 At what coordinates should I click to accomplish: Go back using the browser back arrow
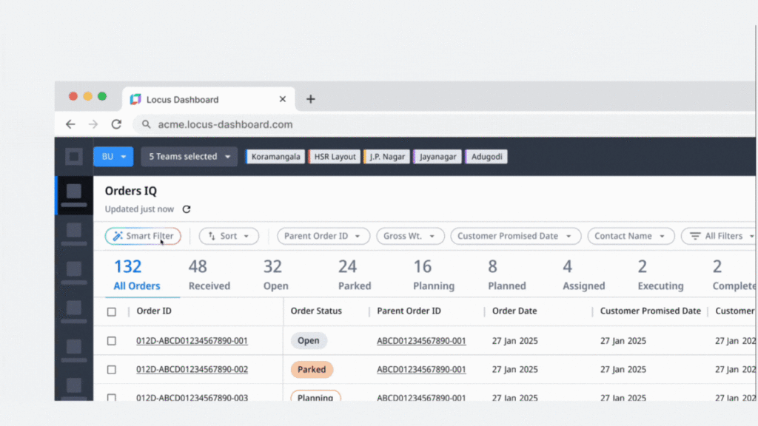pos(70,124)
